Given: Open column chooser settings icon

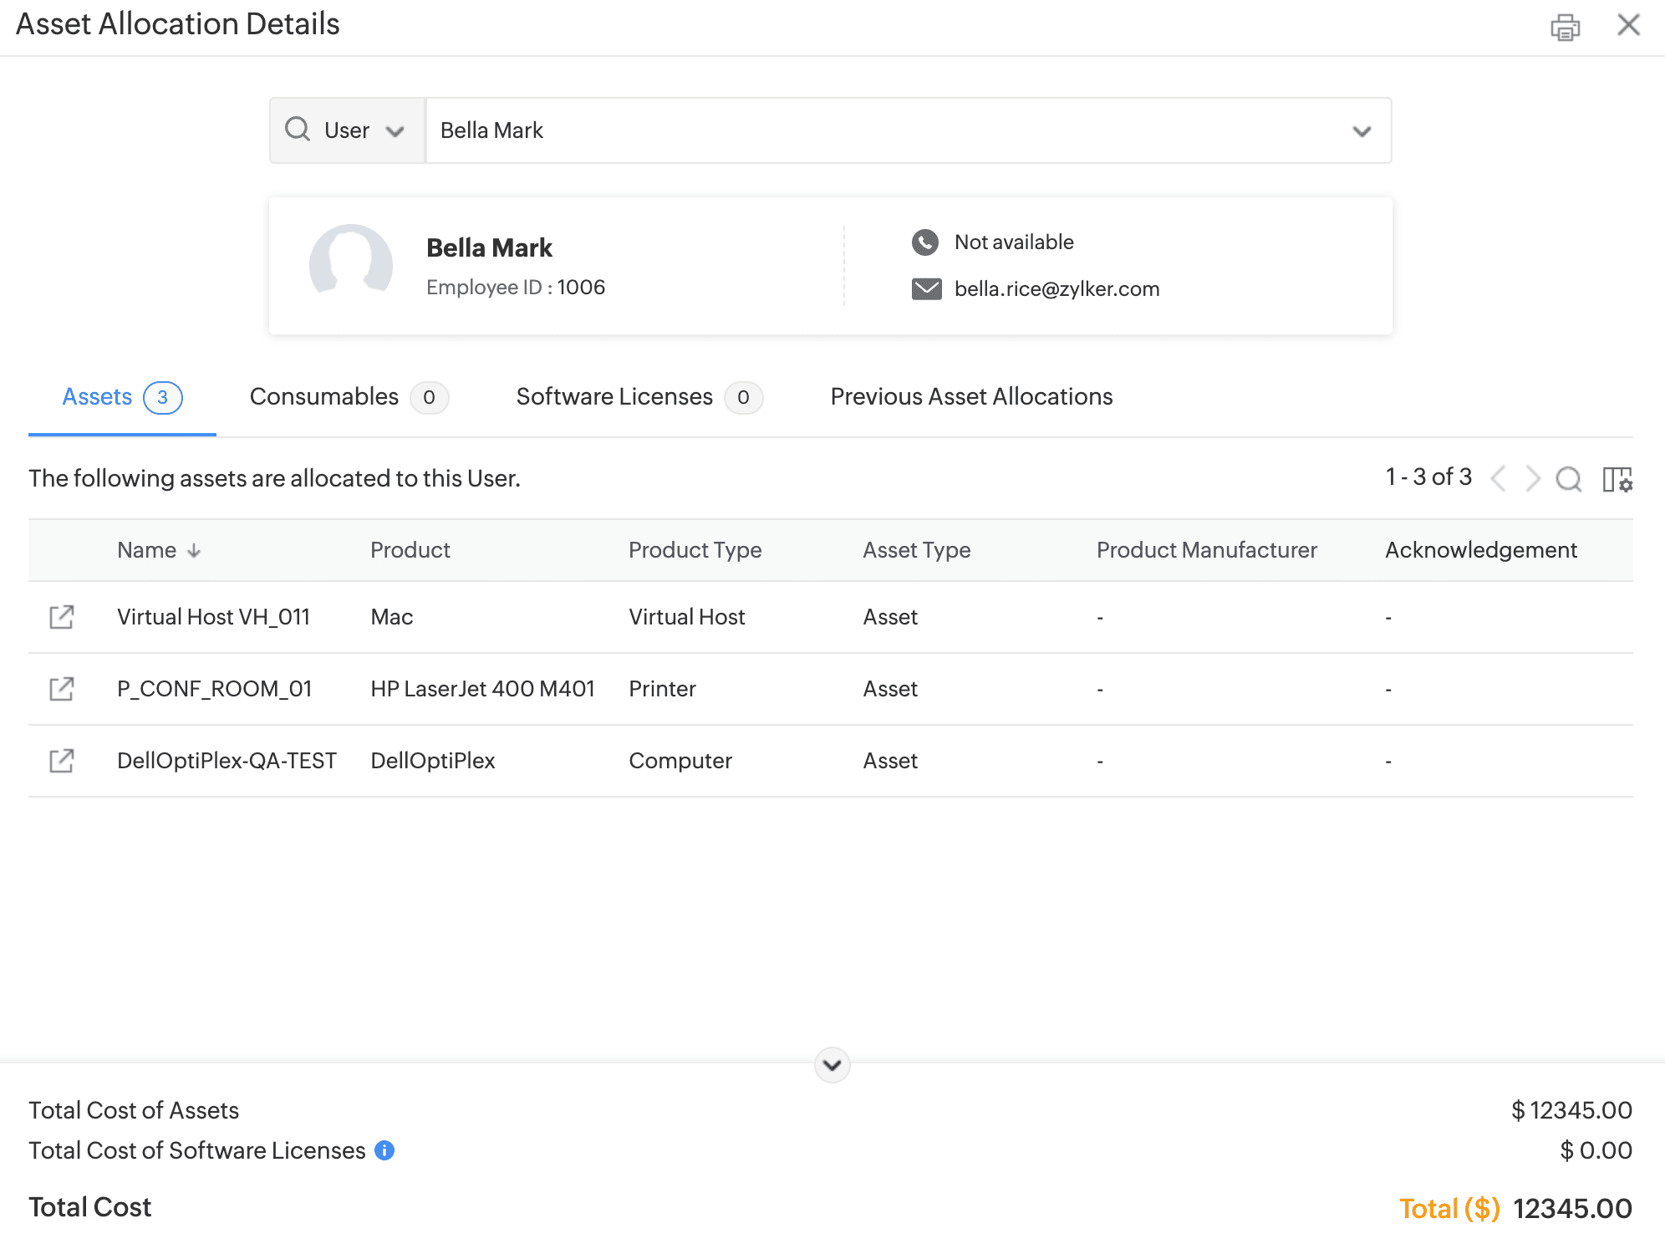Looking at the screenshot, I should pyautogui.click(x=1617, y=480).
